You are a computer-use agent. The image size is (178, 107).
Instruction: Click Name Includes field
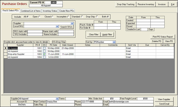(x=66, y=34)
